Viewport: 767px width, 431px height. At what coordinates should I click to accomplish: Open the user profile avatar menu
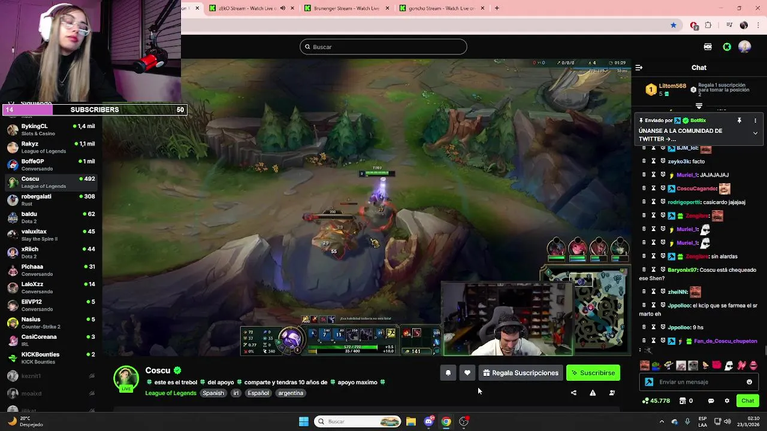(x=745, y=47)
